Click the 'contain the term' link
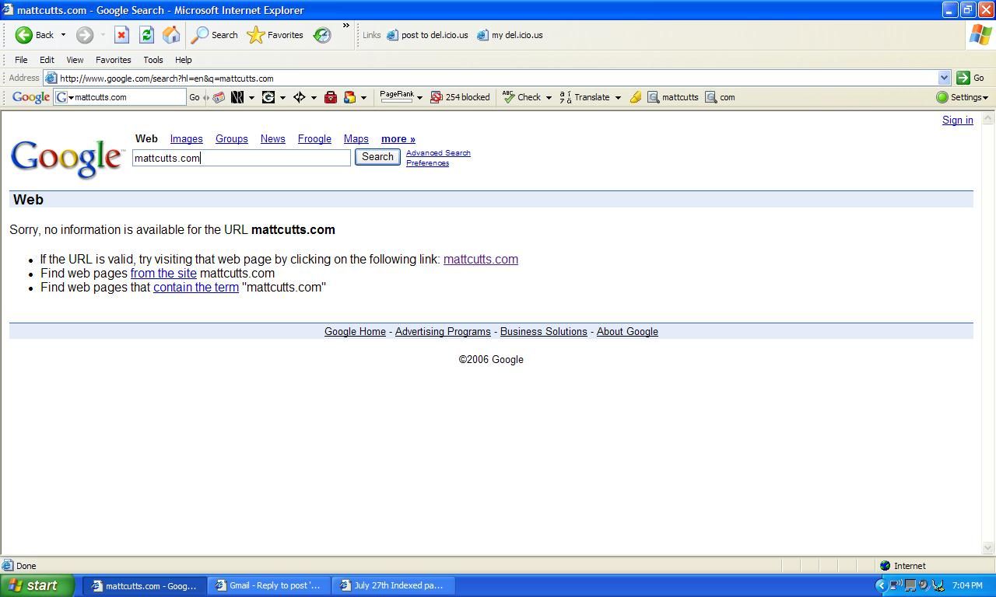Viewport: 996px width, 597px height. [196, 288]
